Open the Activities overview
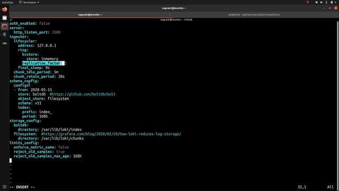This screenshot has width=339, height=191. [x=7, y=2]
